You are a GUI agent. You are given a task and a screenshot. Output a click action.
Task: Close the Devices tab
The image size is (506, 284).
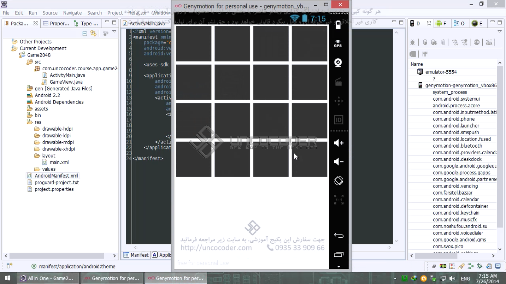pos(429,23)
